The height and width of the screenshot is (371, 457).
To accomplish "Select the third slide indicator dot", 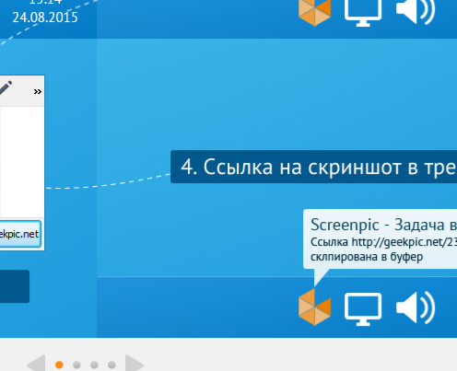I will [x=94, y=365].
